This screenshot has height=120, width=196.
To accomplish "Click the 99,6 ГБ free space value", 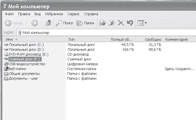I will click(x=155, y=50).
